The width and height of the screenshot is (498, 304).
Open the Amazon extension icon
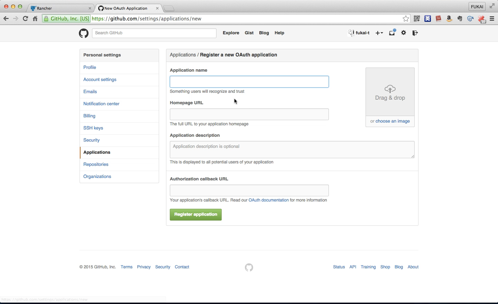point(449,19)
